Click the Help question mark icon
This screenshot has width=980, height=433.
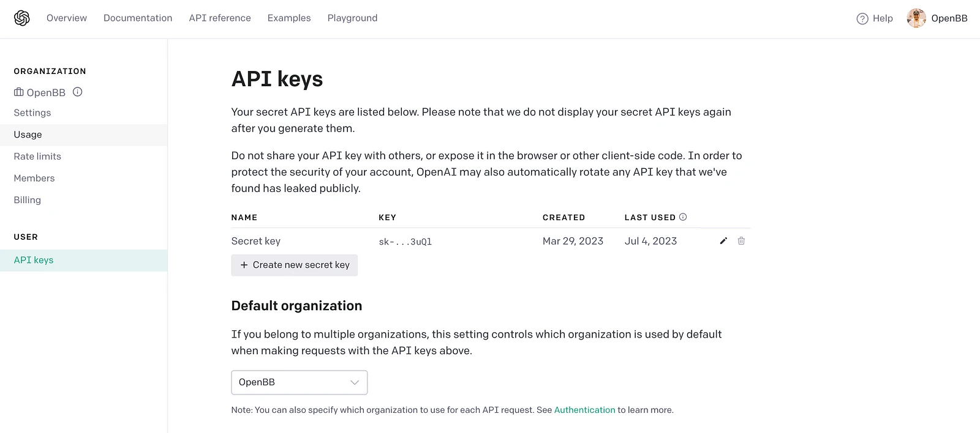click(x=862, y=18)
